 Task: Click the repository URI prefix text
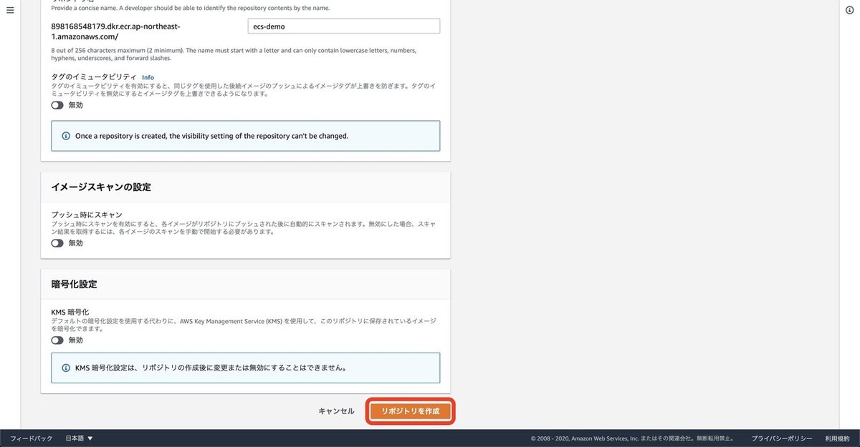point(115,29)
